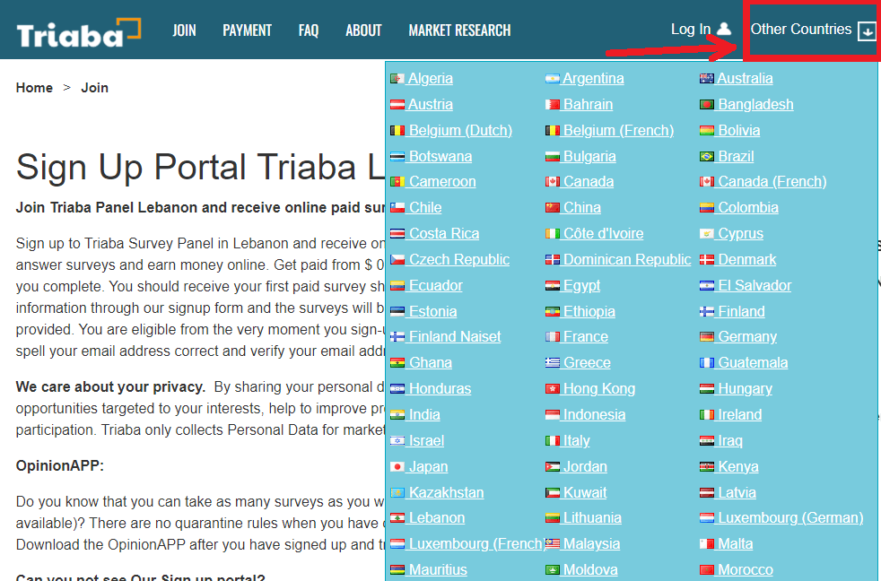Click the Australia flag icon
The image size is (881, 581).
[706, 79]
